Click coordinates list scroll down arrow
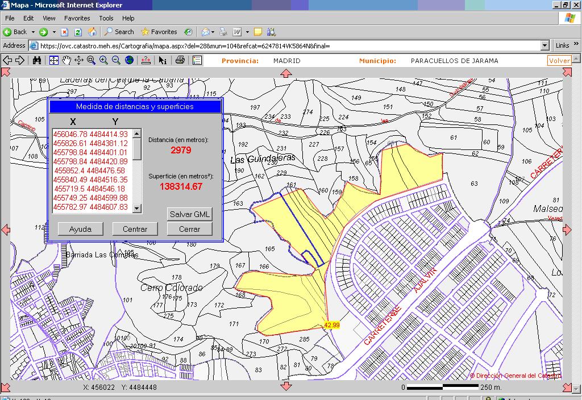The height and width of the screenshot is (400, 582). point(137,209)
